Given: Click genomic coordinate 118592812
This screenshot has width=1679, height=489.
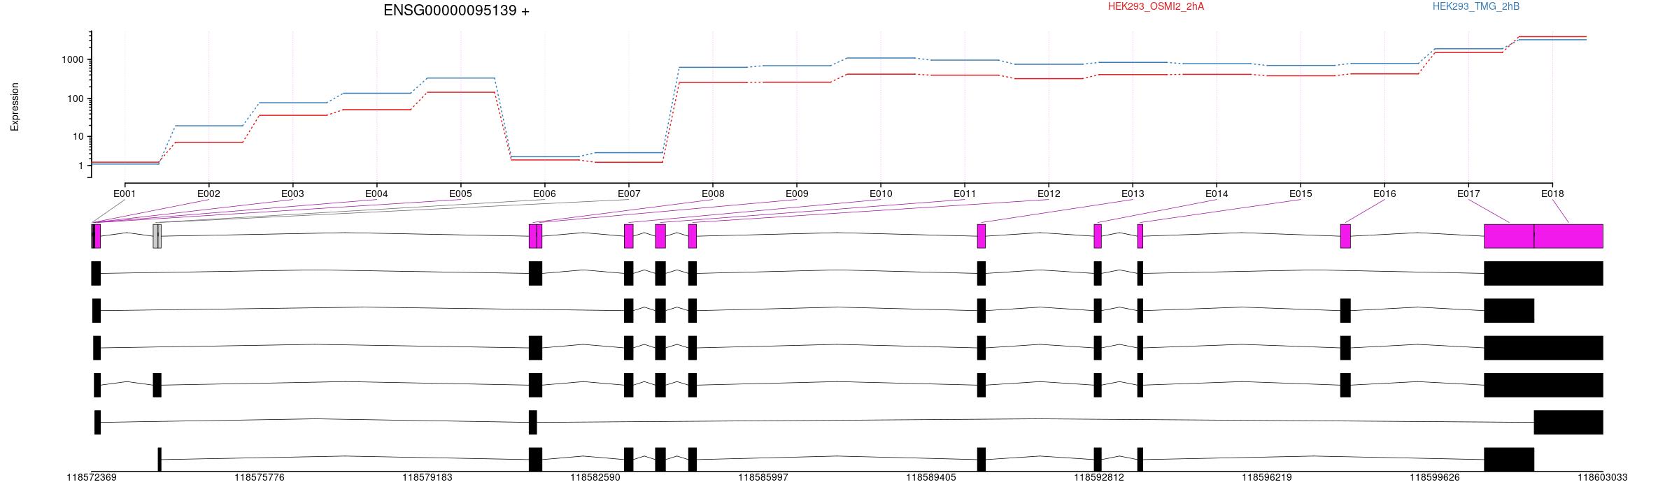Looking at the screenshot, I should (1099, 478).
